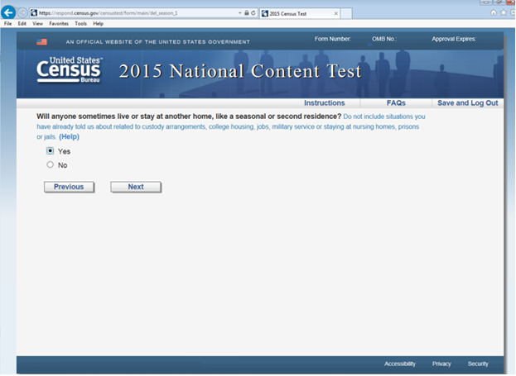This screenshot has height=376, width=516.
Task: Open the Tools menu
Action: coord(80,24)
